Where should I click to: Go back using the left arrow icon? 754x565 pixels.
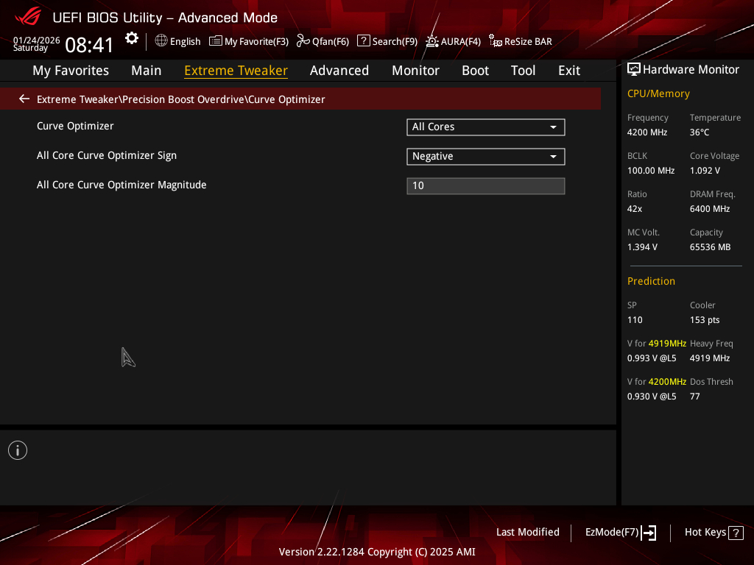tap(24, 99)
